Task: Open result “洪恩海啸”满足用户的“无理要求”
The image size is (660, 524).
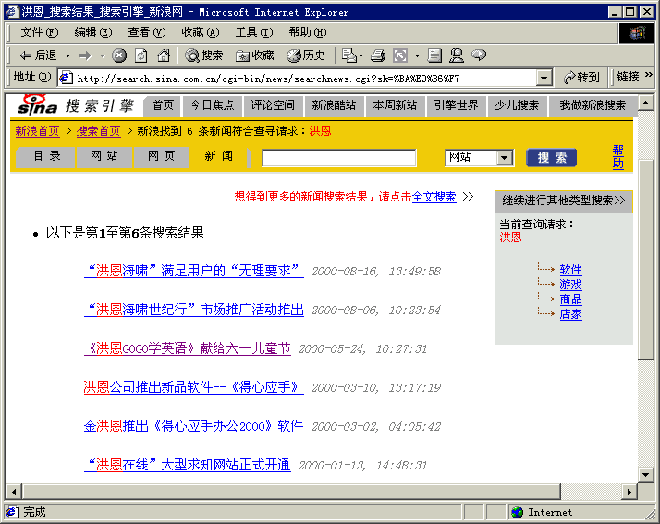Action: pyautogui.click(x=194, y=271)
